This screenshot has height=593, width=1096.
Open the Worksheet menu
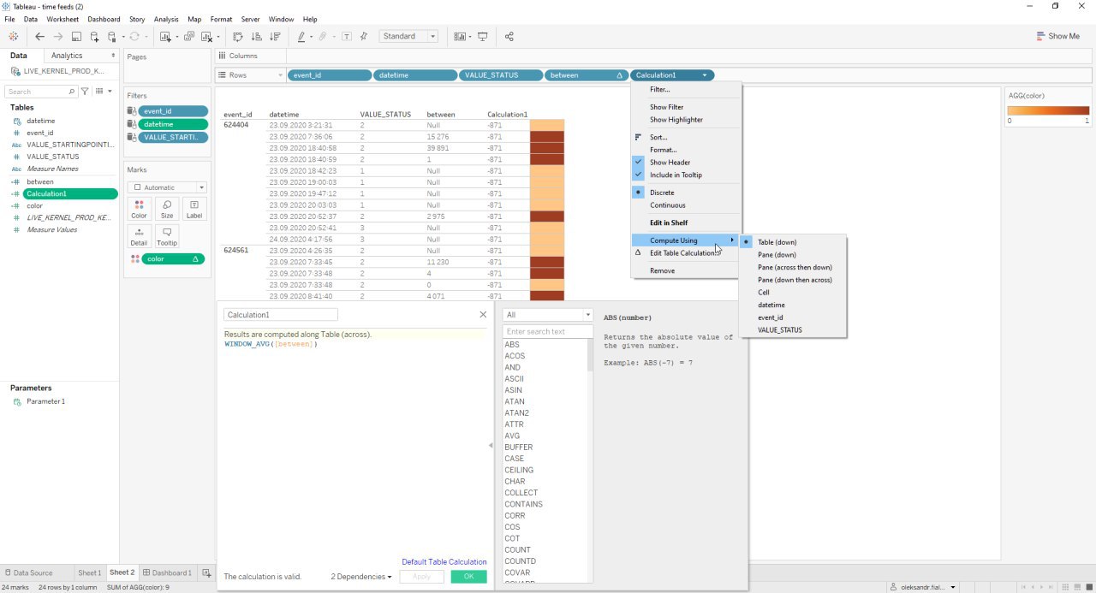click(x=63, y=19)
